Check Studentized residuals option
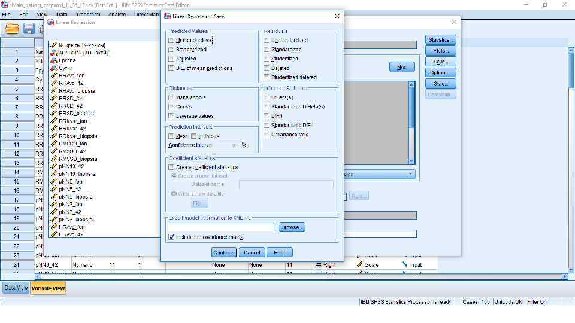 (x=266, y=59)
